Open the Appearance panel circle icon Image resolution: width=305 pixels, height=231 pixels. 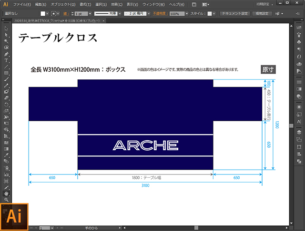[x=299, y=107]
